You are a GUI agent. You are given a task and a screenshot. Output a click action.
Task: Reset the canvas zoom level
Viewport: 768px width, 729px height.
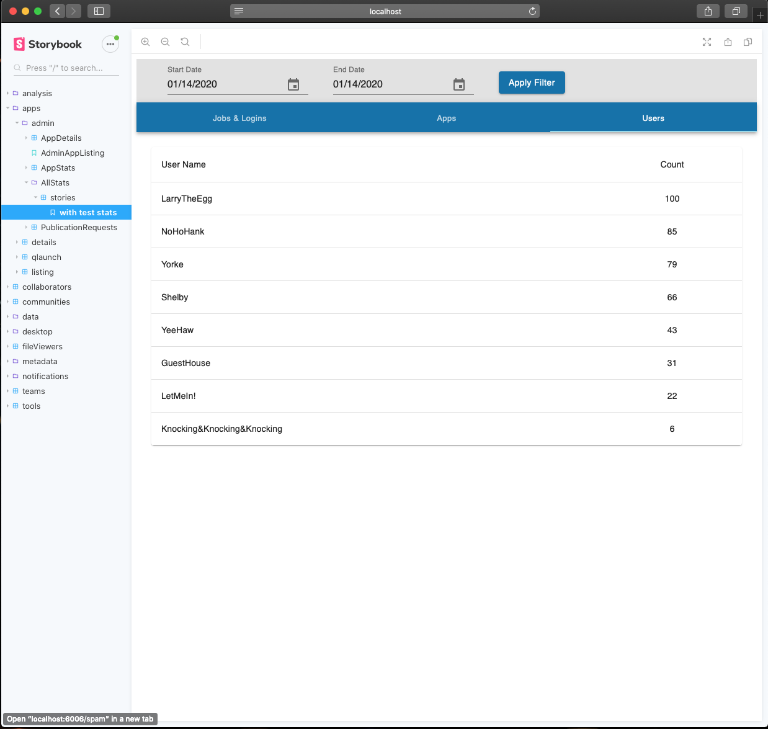185,42
